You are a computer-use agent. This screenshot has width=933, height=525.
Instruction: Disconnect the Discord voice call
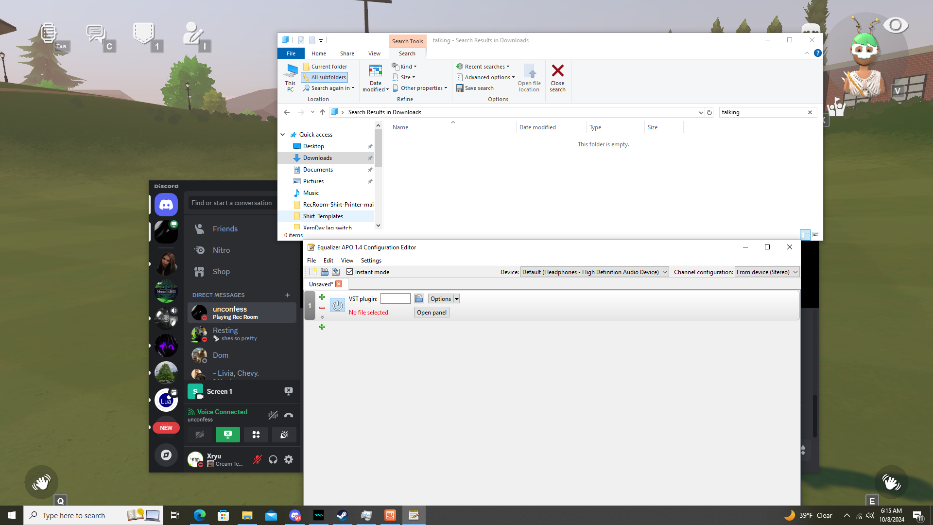289,415
